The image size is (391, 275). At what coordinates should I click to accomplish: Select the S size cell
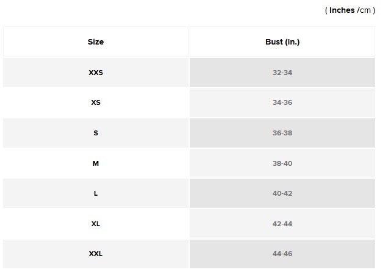point(96,133)
